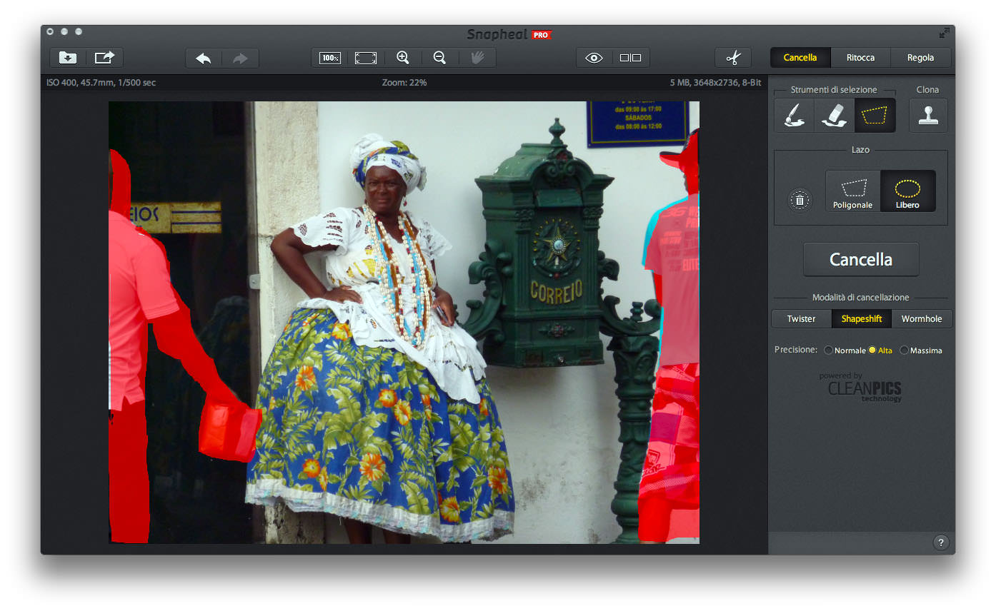Viewport: 996px width, 611px height.
Task: Click the open image folder icon
Action: click(x=68, y=58)
